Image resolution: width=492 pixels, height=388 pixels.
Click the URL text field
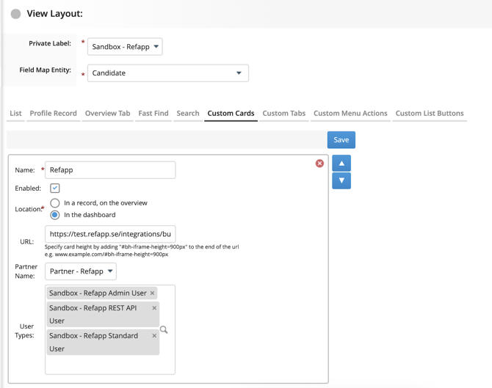click(110, 234)
